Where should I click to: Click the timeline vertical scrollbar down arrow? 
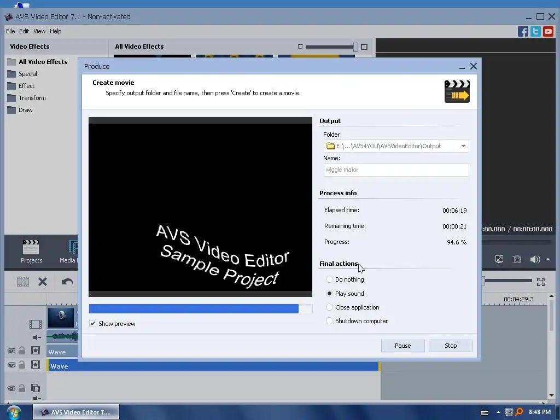pyautogui.click(x=551, y=395)
